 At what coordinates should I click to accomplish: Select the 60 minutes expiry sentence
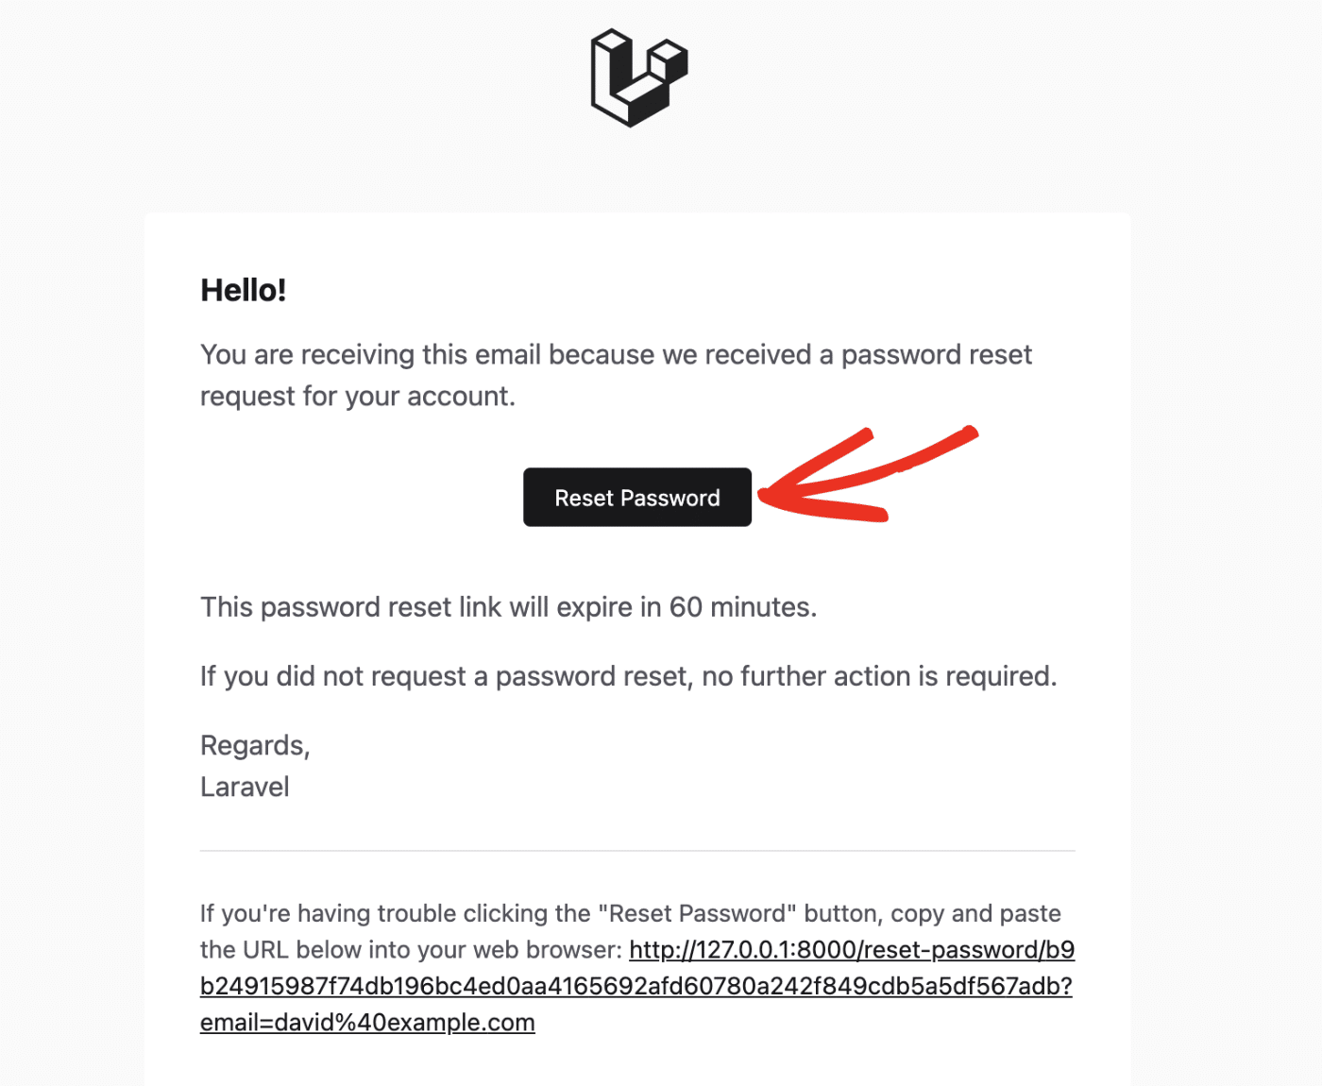[x=508, y=607]
